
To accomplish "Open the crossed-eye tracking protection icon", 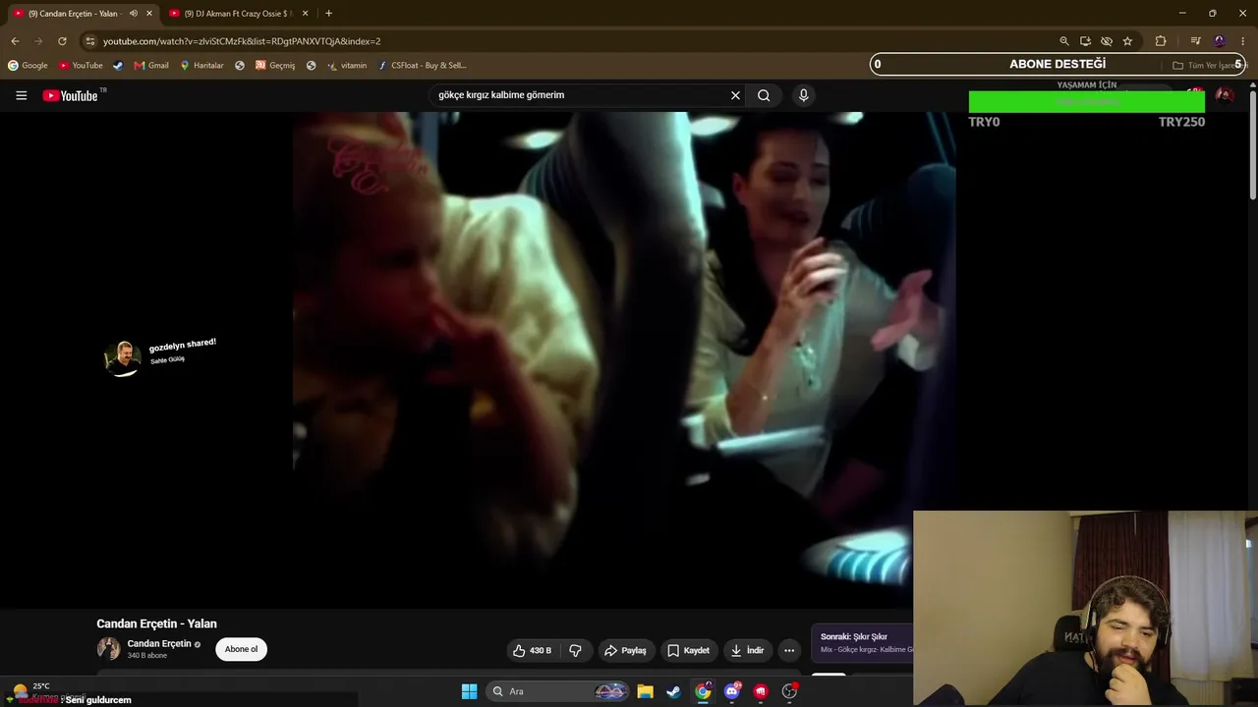I will tap(1107, 41).
